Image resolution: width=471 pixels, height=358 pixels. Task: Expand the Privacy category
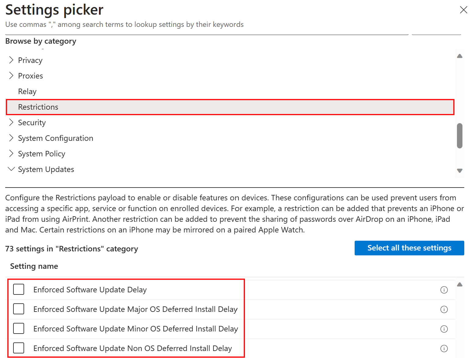click(x=11, y=60)
